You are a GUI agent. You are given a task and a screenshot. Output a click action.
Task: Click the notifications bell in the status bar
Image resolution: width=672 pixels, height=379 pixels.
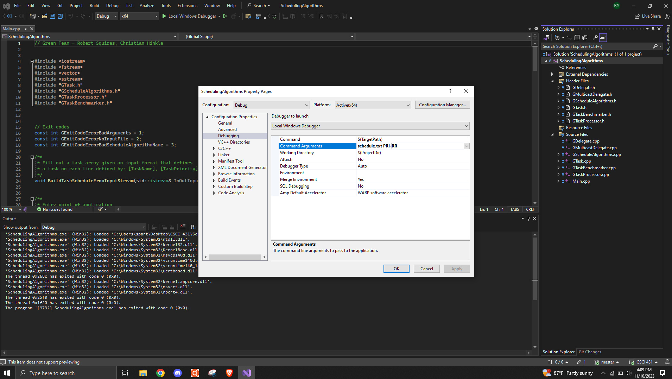coord(667,362)
